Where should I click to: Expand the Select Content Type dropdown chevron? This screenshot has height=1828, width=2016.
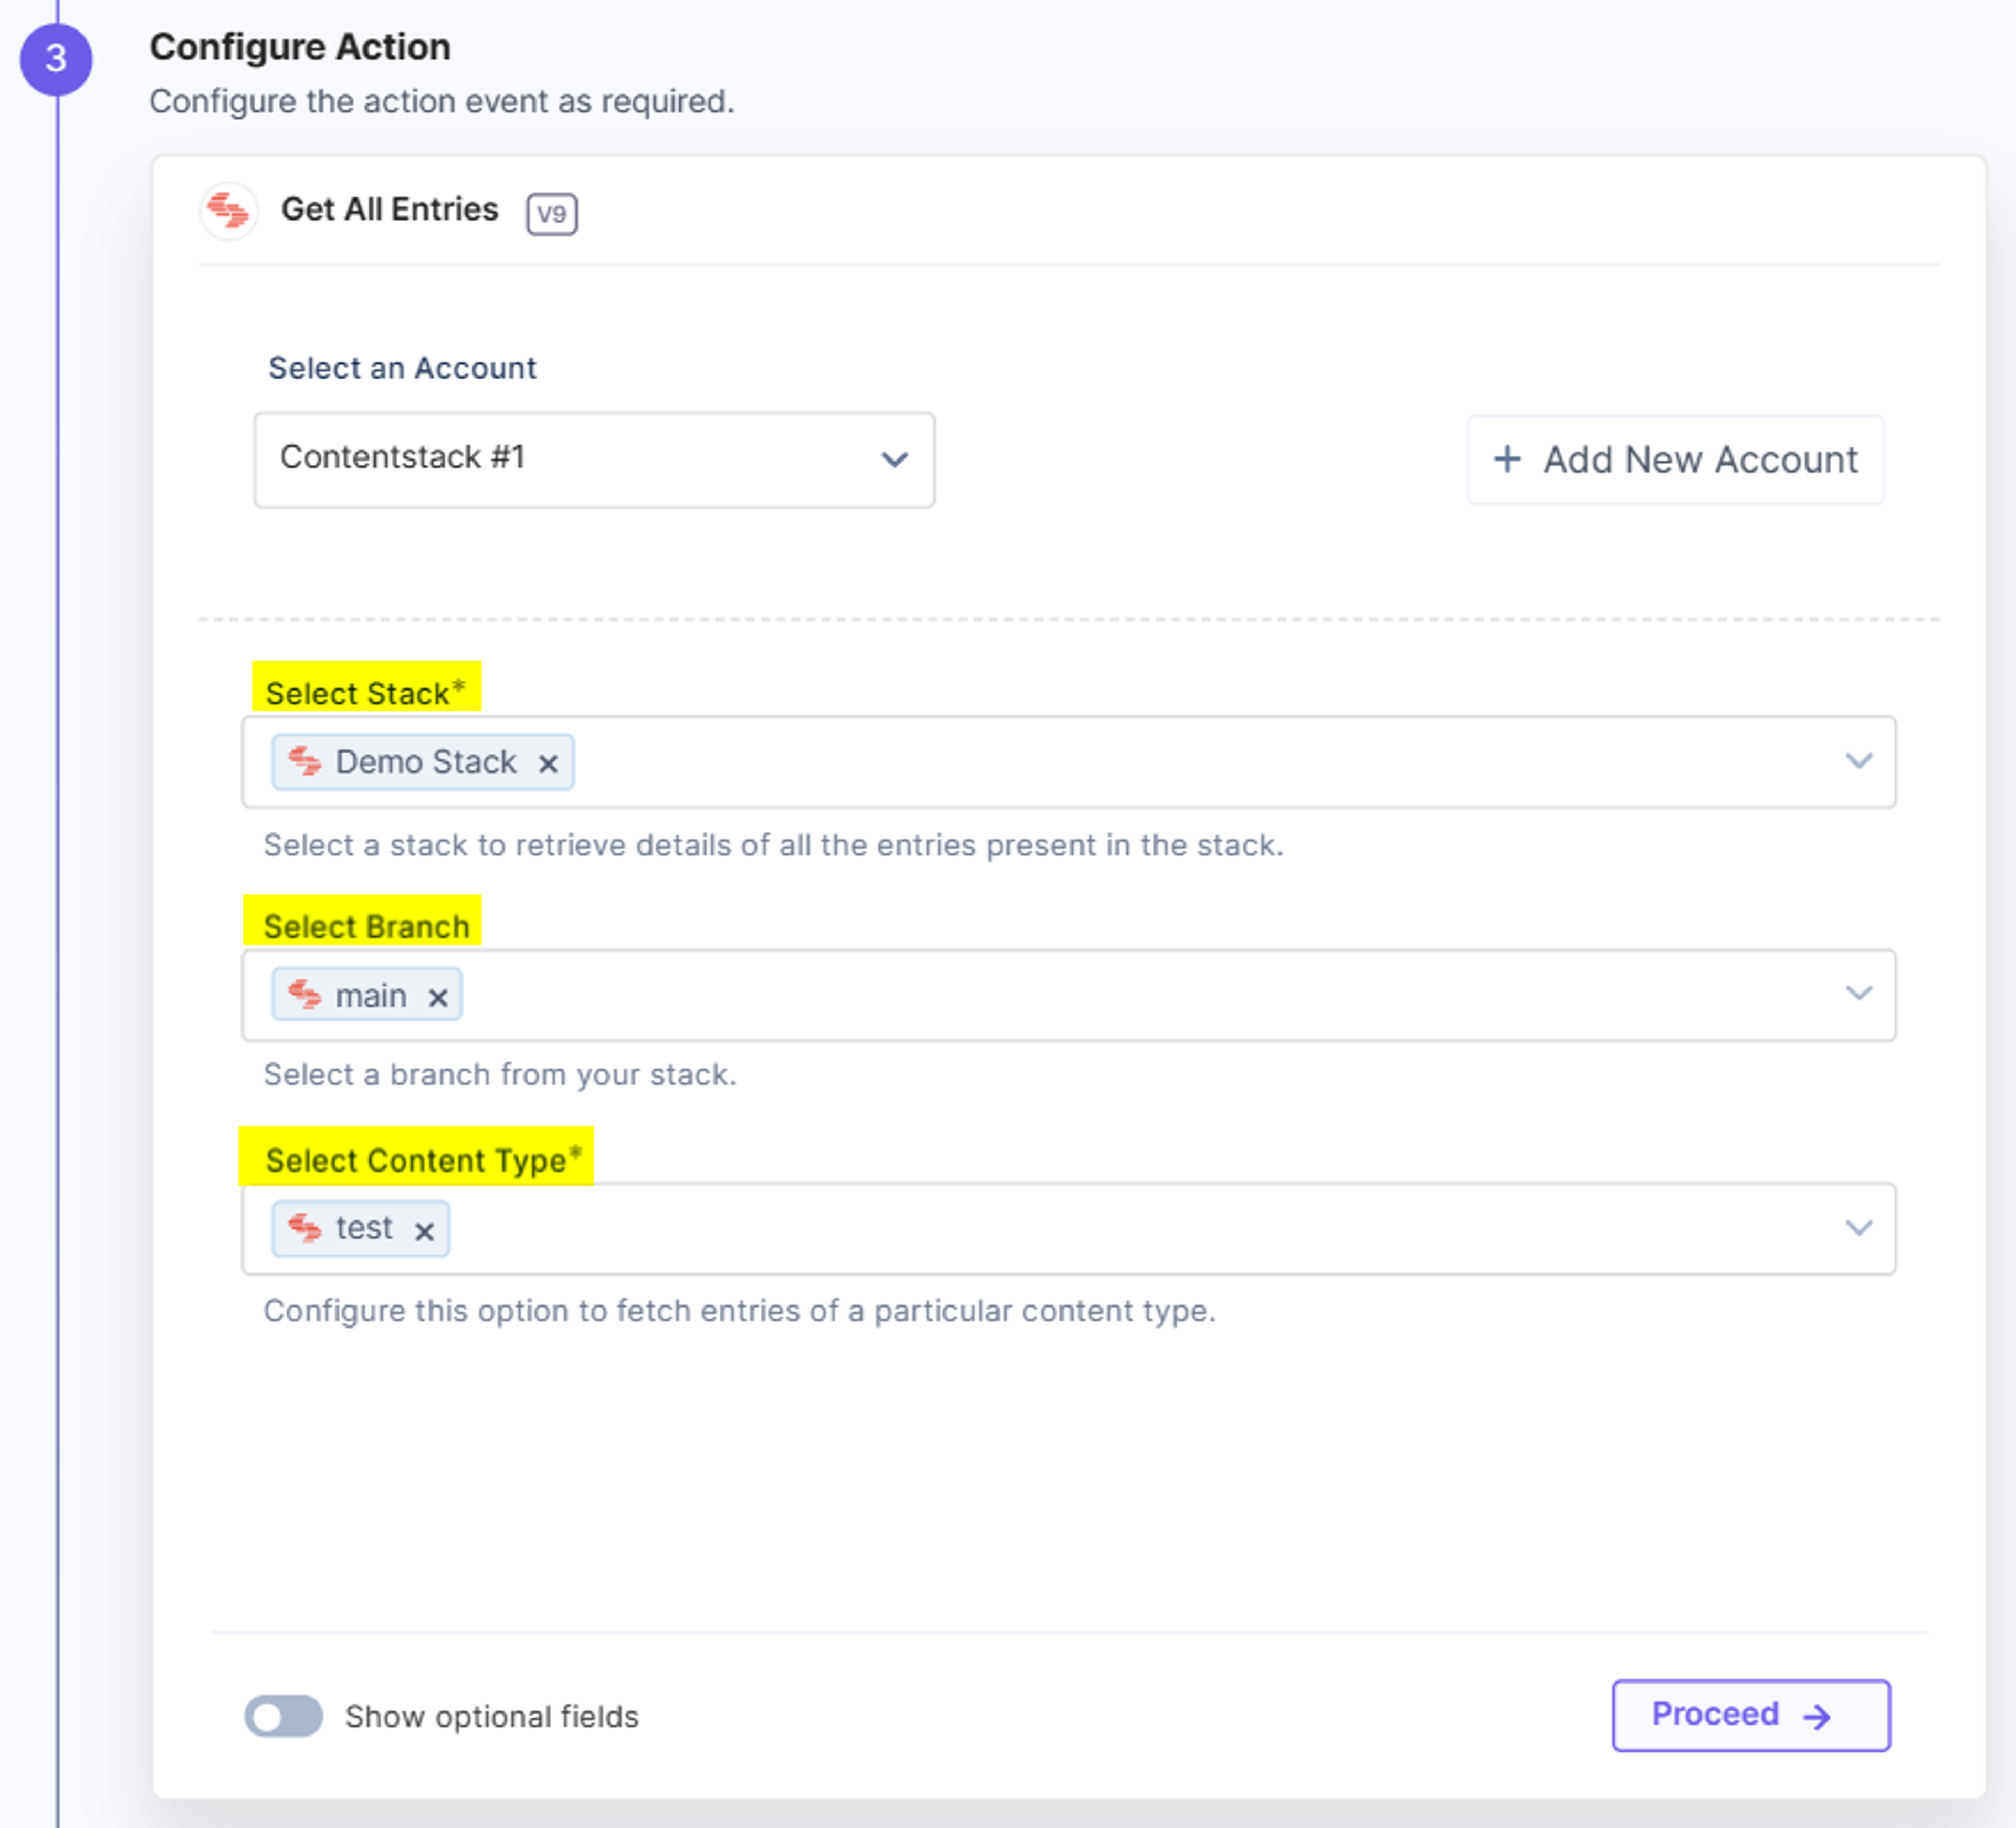[1858, 1228]
